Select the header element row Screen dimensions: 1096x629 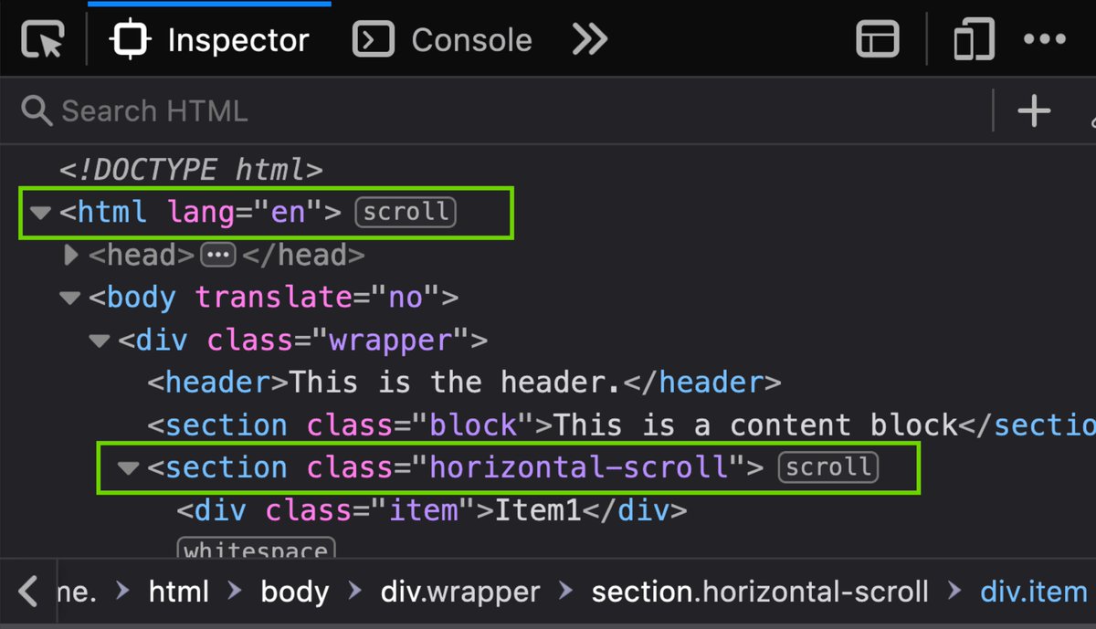pos(464,383)
